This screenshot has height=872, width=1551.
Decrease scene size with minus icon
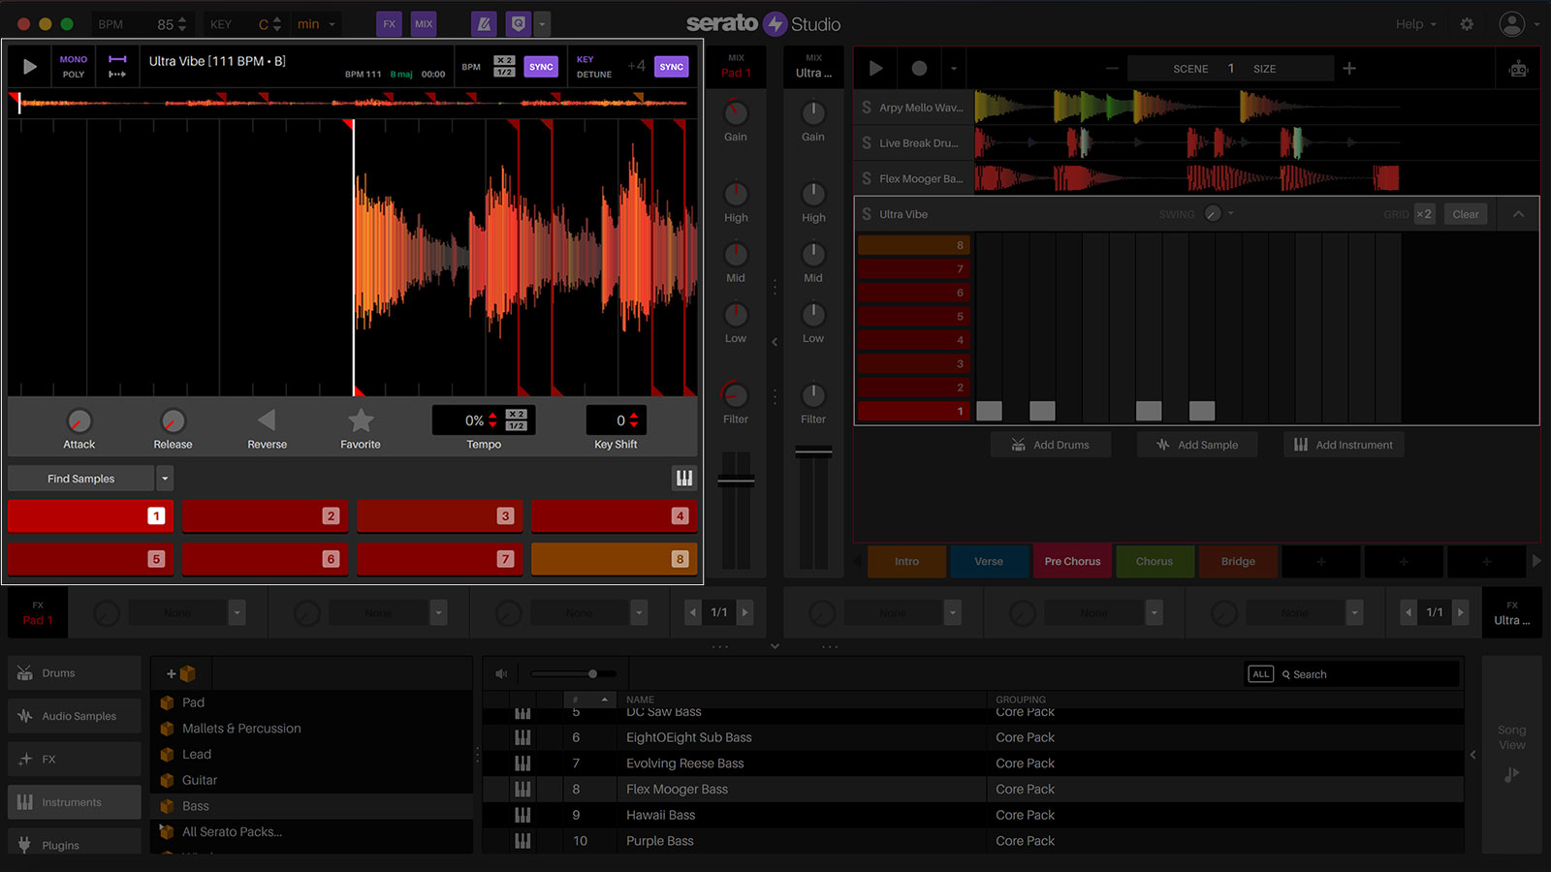pyautogui.click(x=1112, y=68)
